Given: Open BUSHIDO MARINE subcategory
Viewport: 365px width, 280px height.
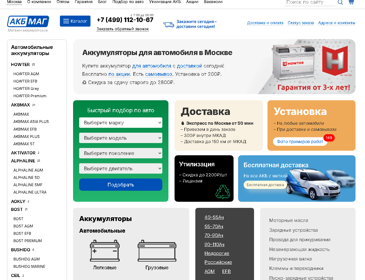Looking at the screenshot, I should [x=29, y=267].
